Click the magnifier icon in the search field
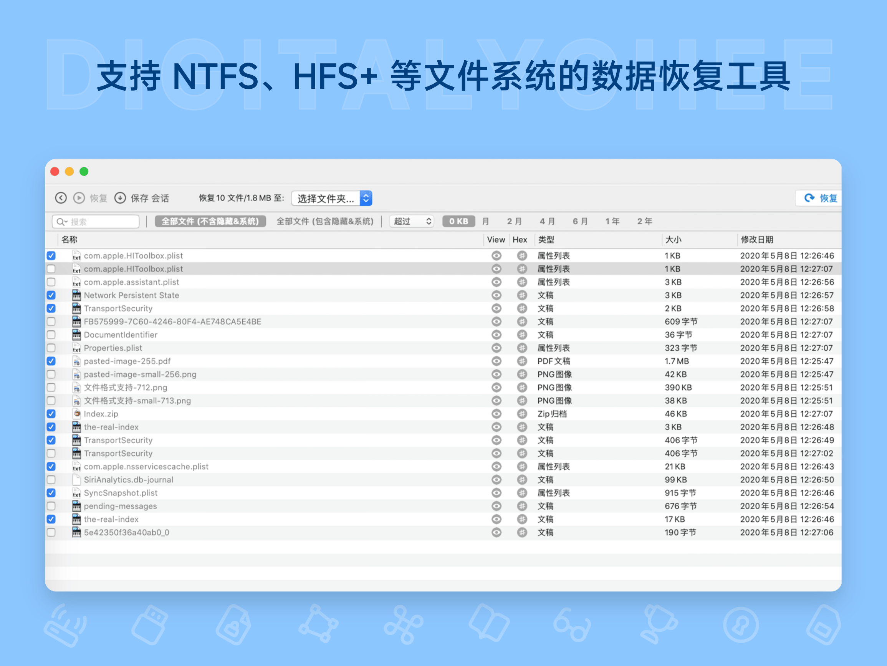Viewport: 887px width, 666px height. click(x=60, y=222)
